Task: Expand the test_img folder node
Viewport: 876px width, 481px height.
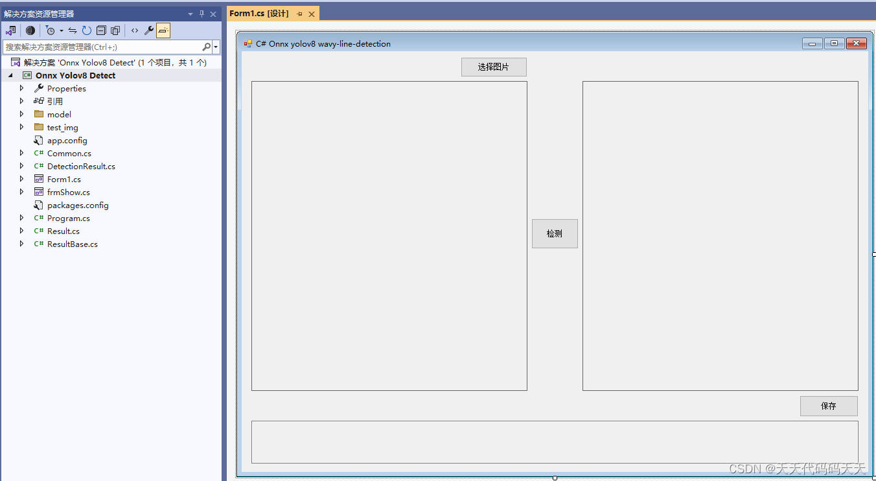Action: [x=21, y=127]
